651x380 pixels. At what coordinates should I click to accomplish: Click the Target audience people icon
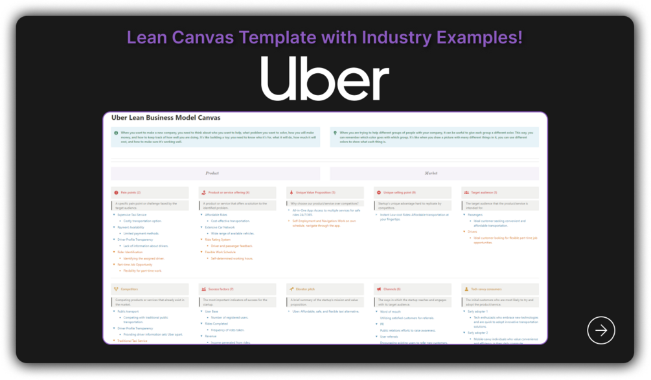point(466,192)
